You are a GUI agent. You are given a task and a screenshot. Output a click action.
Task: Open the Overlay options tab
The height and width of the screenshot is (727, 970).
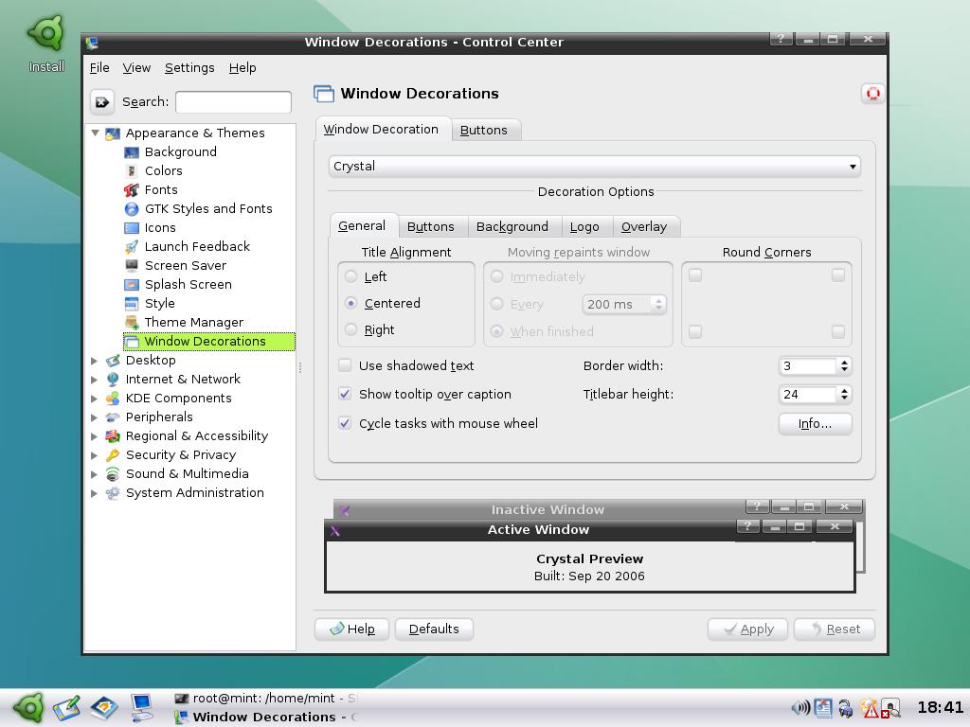tap(644, 227)
